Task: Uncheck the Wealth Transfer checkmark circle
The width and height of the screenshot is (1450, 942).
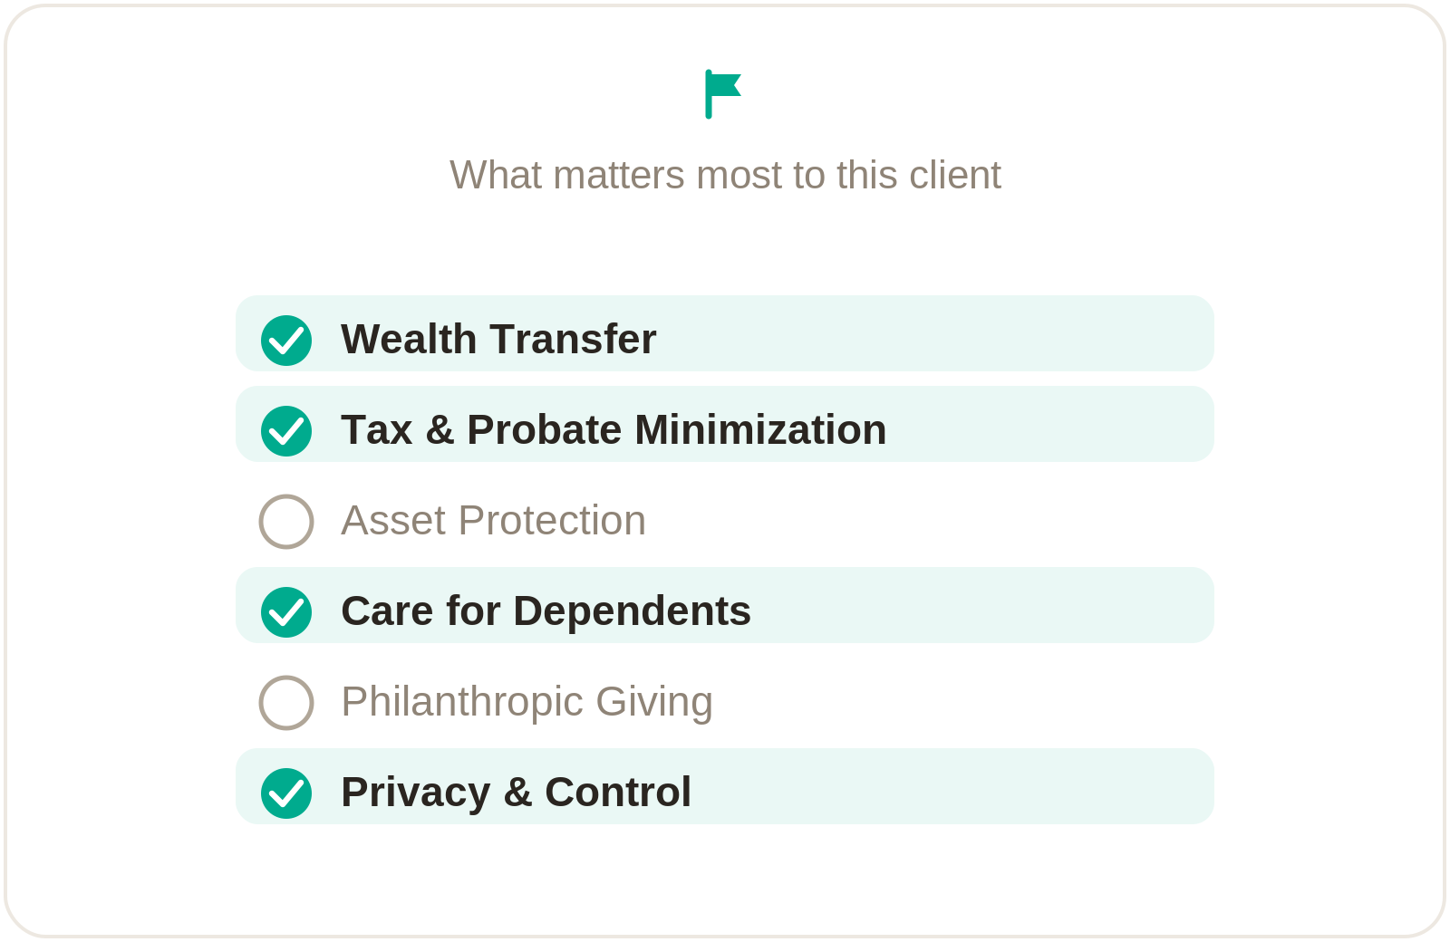Action: pos(286,341)
